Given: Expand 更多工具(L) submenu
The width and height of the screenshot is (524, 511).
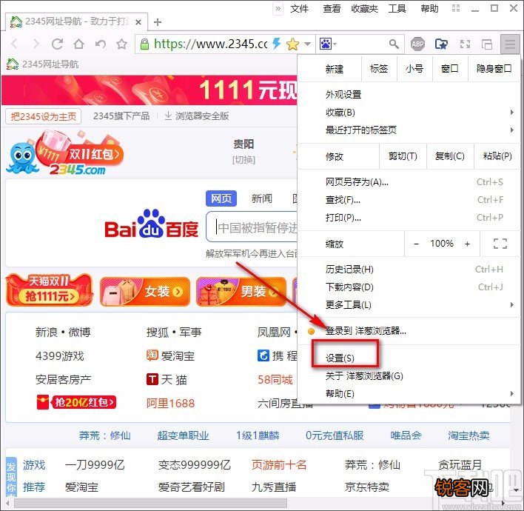Looking at the screenshot, I should tap(409, 304).
